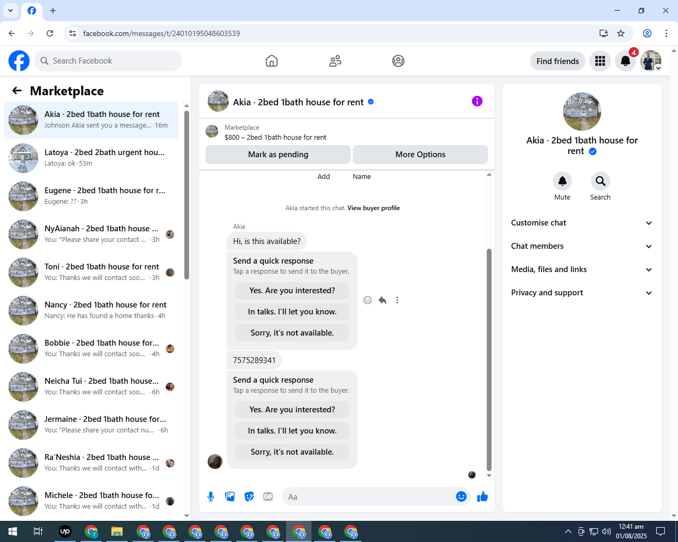Open Task View on the taskbar
The image size is (678, 542).
pyautogui.click(x=38, y=531)
